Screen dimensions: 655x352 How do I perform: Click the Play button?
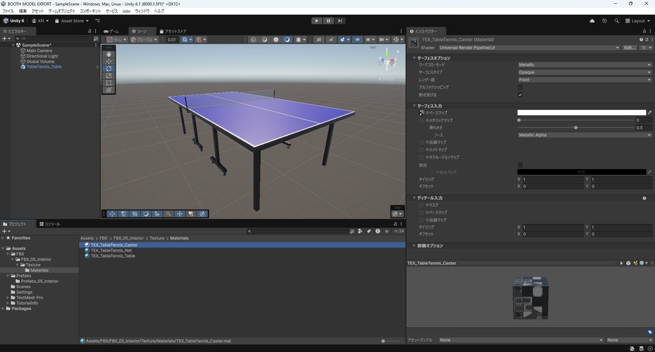click(317, 20)
